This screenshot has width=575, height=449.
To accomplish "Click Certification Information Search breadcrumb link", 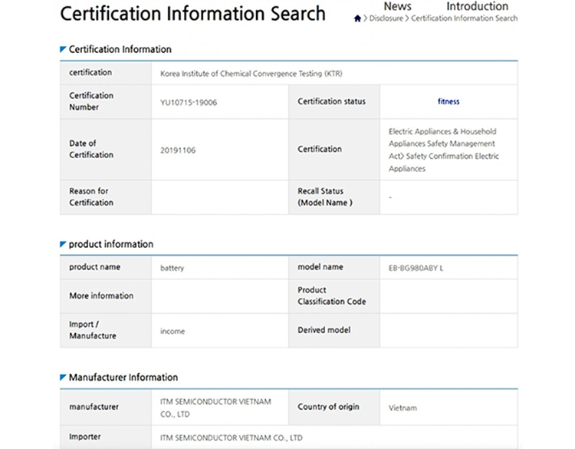I will click(465, 18).
